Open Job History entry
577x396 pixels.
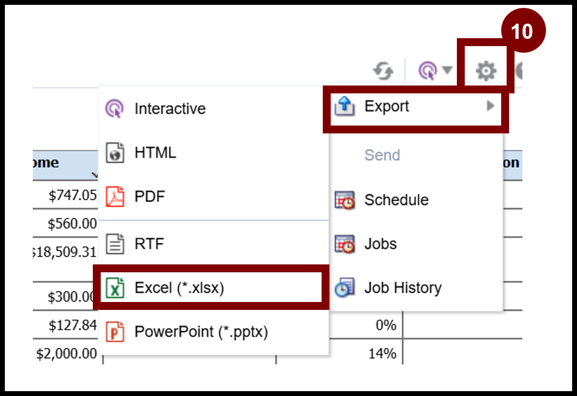click(403, 288)
